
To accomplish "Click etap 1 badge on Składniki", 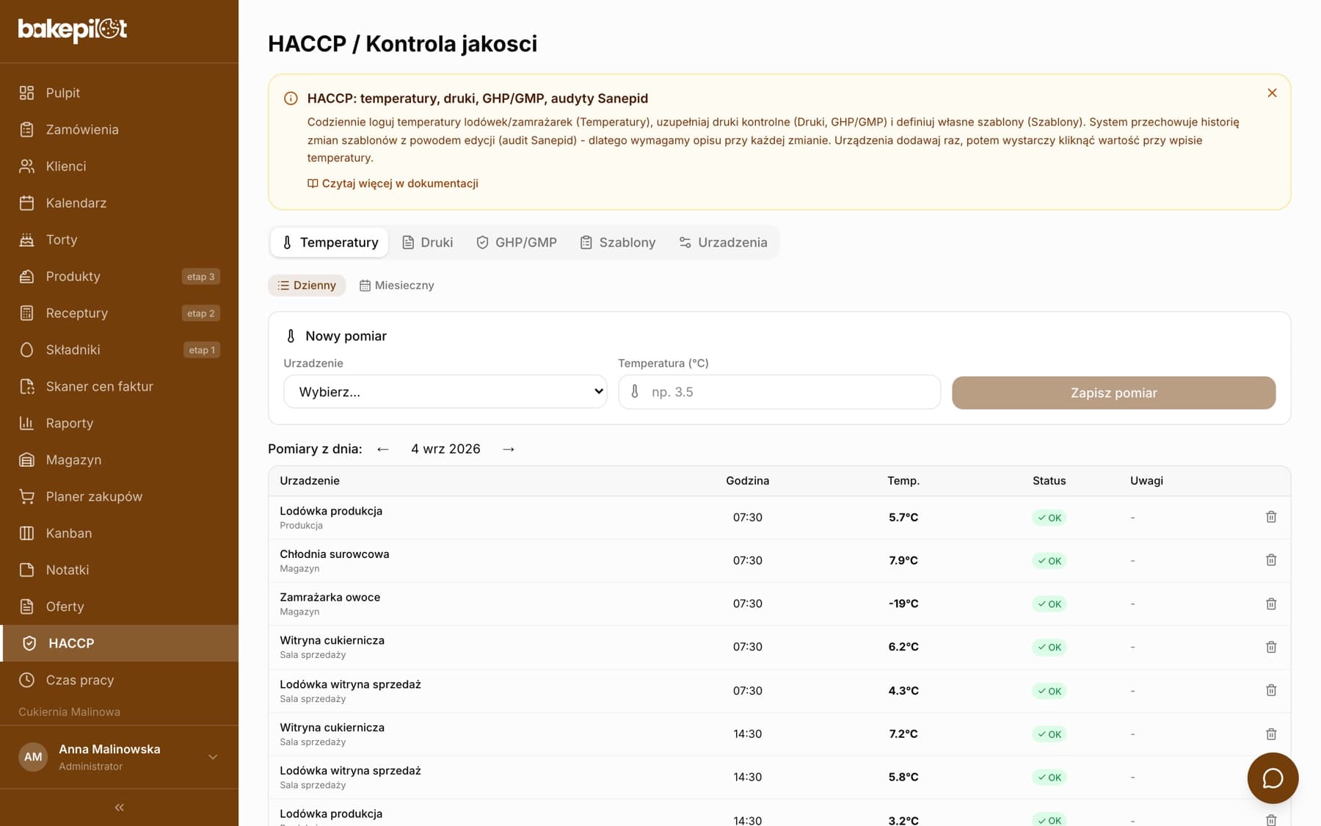I will [x=201, y=350].
